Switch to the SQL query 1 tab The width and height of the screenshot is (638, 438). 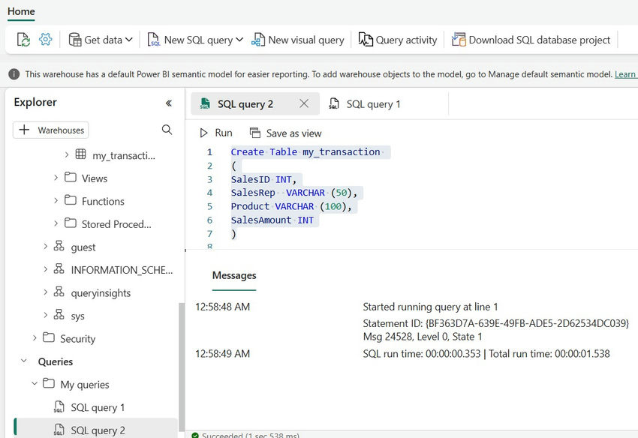click(x=365, y=104)
